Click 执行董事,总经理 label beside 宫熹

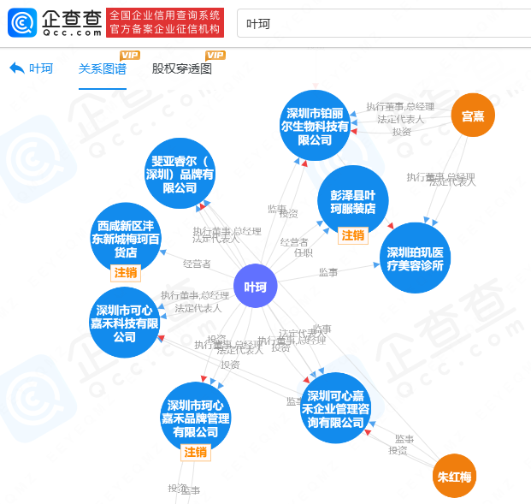(x=400, y=107)
